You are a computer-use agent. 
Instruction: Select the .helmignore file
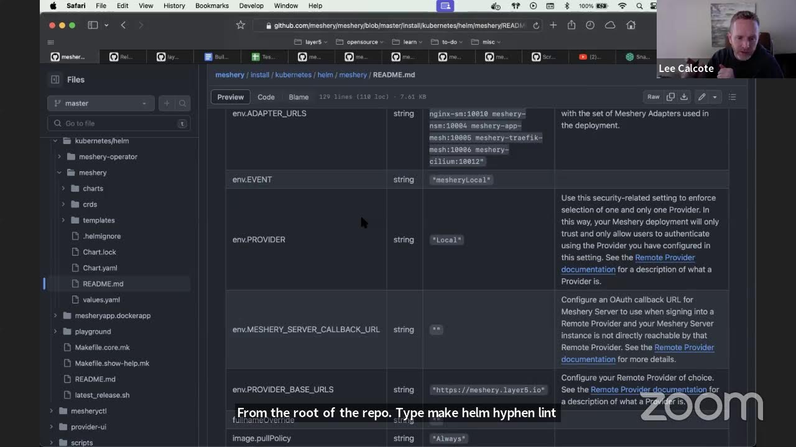click(102, 236)
